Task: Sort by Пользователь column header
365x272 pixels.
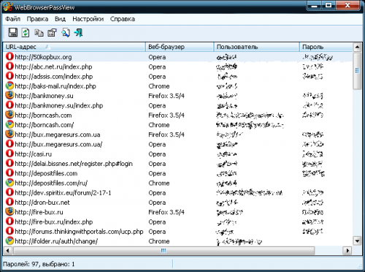Action: [257, 47]
